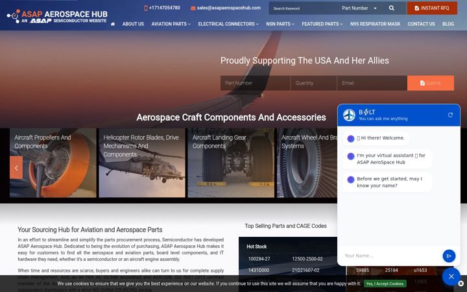Screen dimensions: 467x292
Task: Click CAGE code 25184
Action: pos(391,270)
